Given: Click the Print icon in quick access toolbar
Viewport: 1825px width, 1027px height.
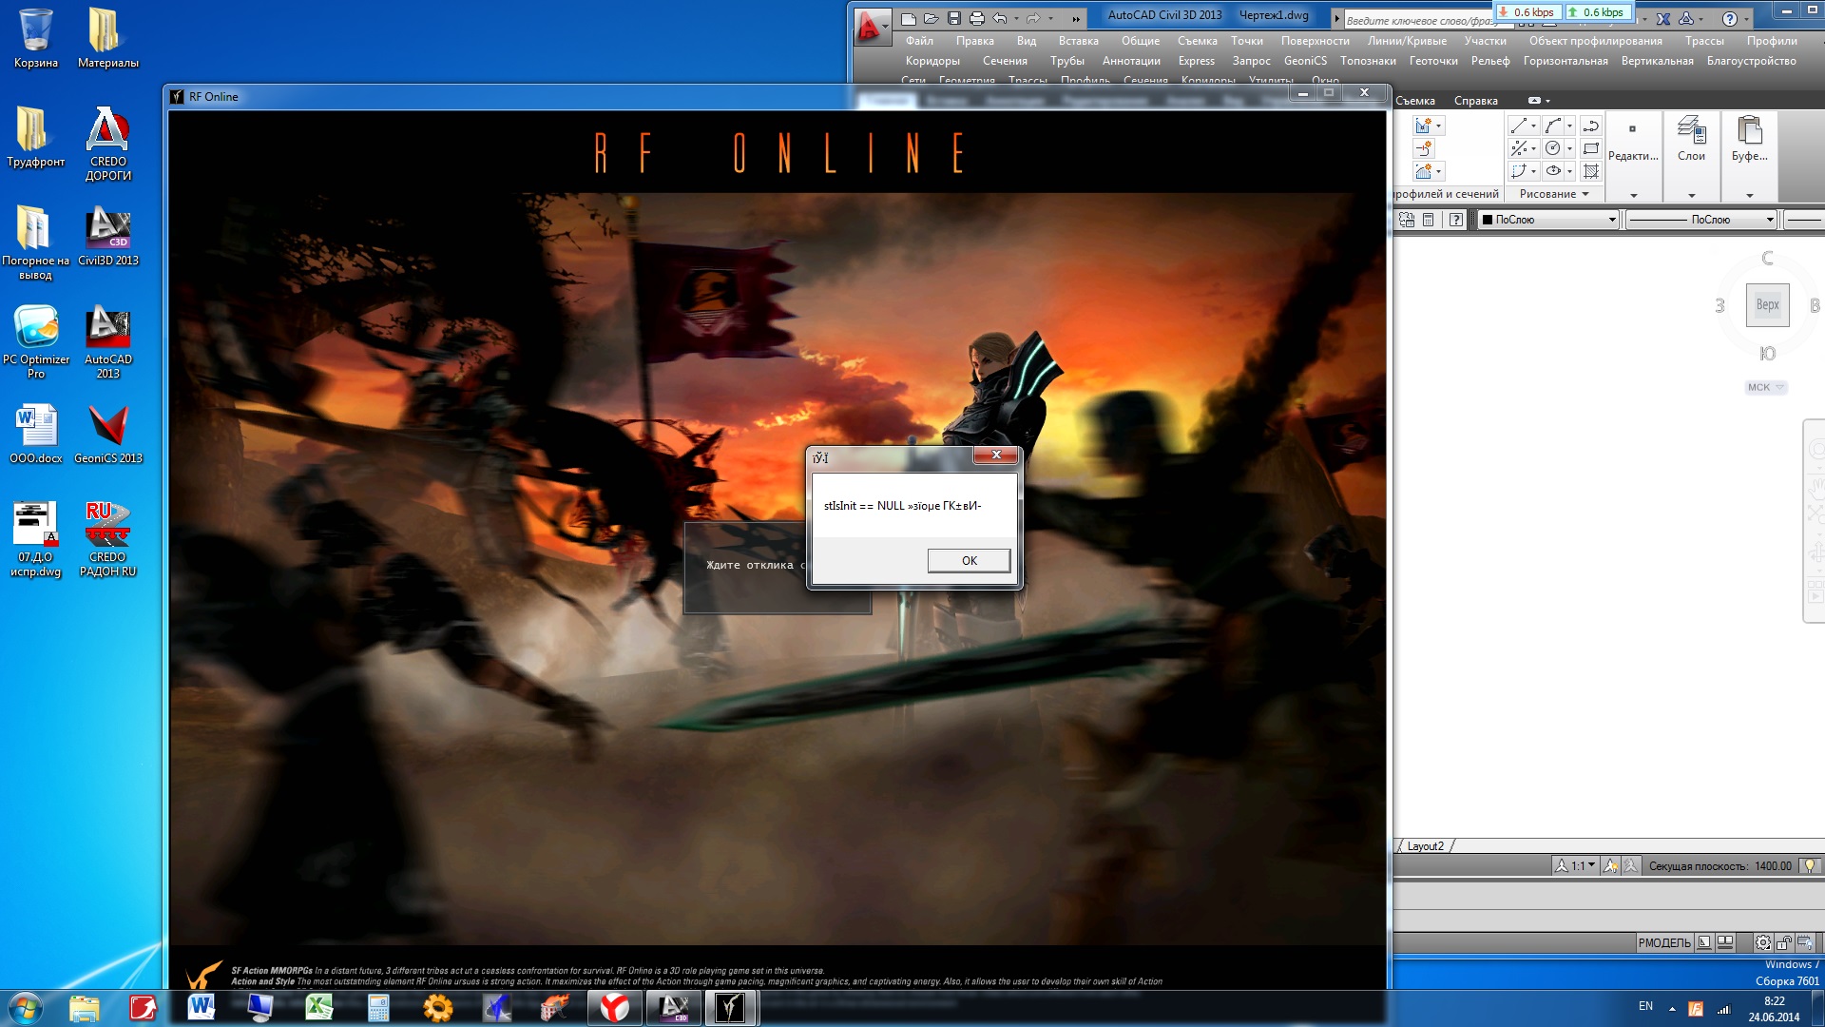Looking at the screenshot, I should click(976, 18).
